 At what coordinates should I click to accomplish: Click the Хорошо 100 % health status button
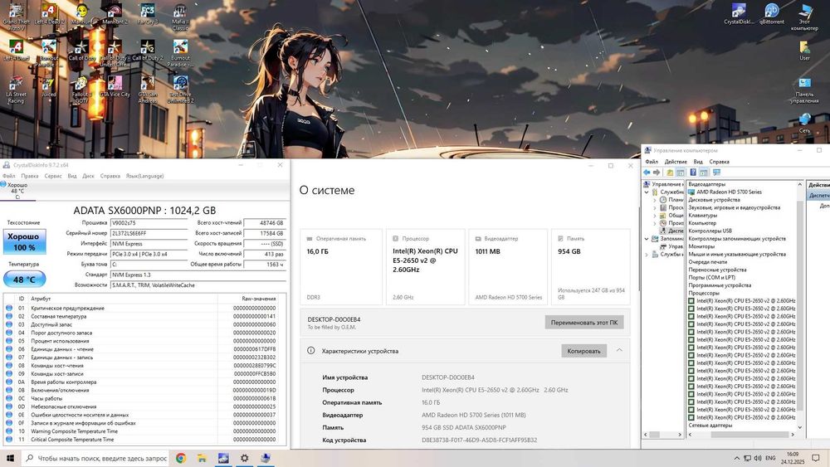coord(24,241)
